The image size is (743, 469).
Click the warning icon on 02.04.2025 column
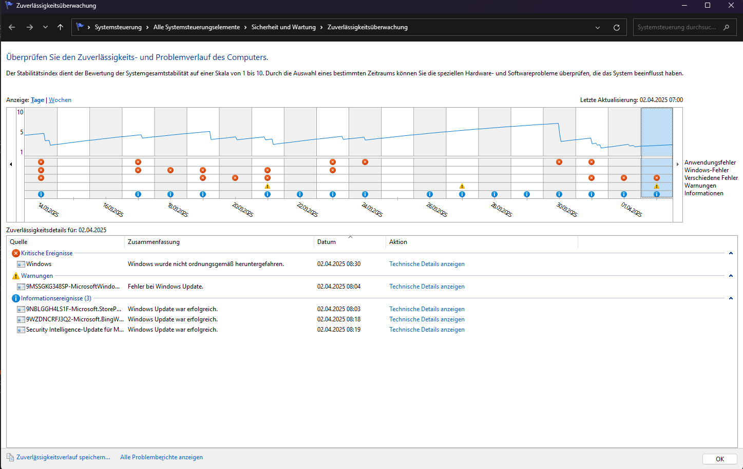[657, 186]
